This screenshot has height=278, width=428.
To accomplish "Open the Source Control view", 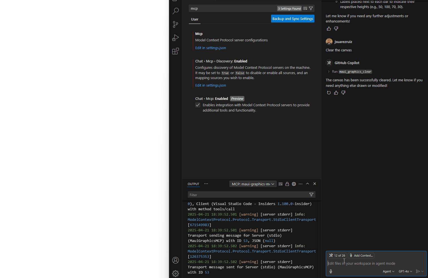I will 176,24.
